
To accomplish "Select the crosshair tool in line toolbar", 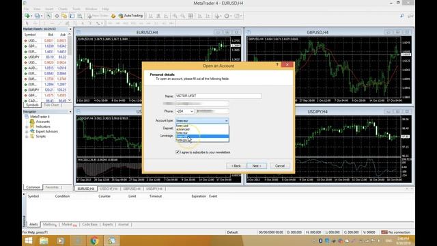I will (35, 23).
